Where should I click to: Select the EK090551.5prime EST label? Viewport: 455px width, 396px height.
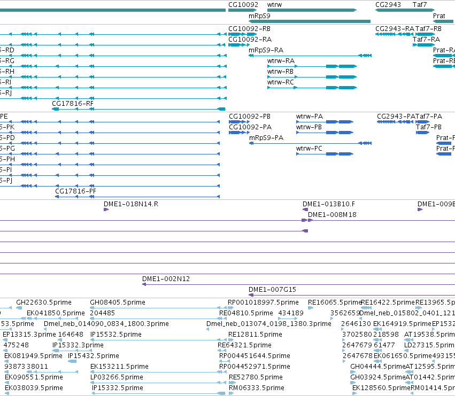click(x=34, y=377)
